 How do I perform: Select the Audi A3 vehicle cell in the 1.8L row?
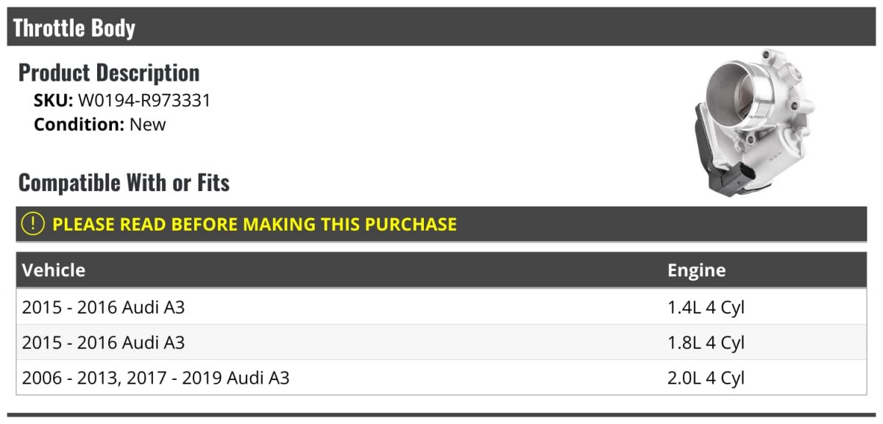104,342
